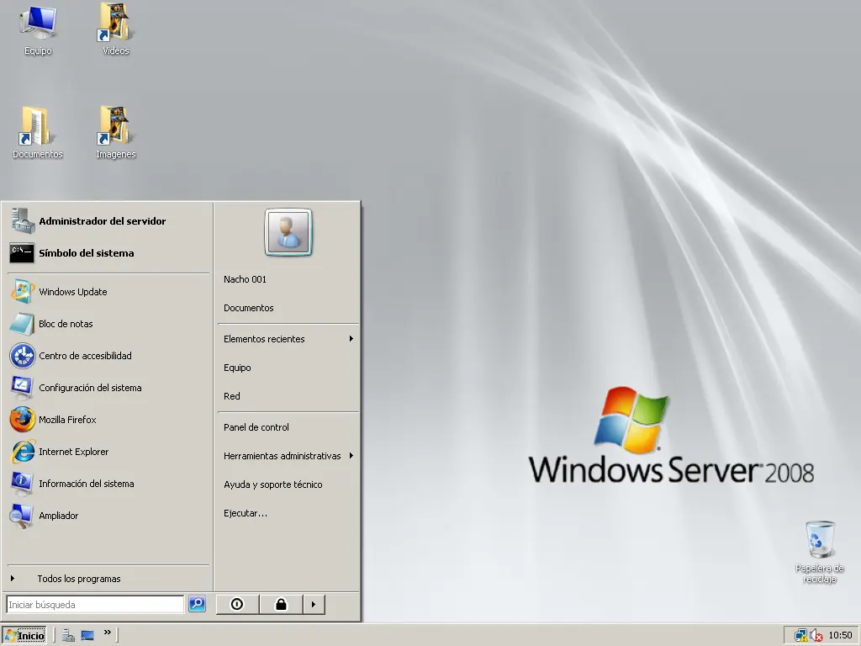The height and width of the screenshot is (646, 861).
Task: Click the search magnifier button
Action: [197, 604]
